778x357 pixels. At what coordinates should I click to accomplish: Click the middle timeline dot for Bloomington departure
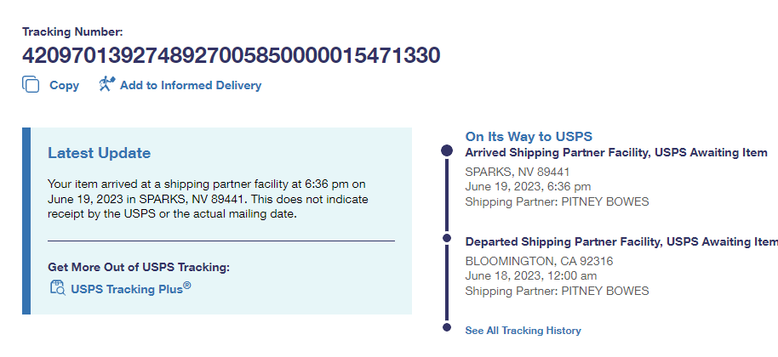pyautogui.click(x=446, y=239)
